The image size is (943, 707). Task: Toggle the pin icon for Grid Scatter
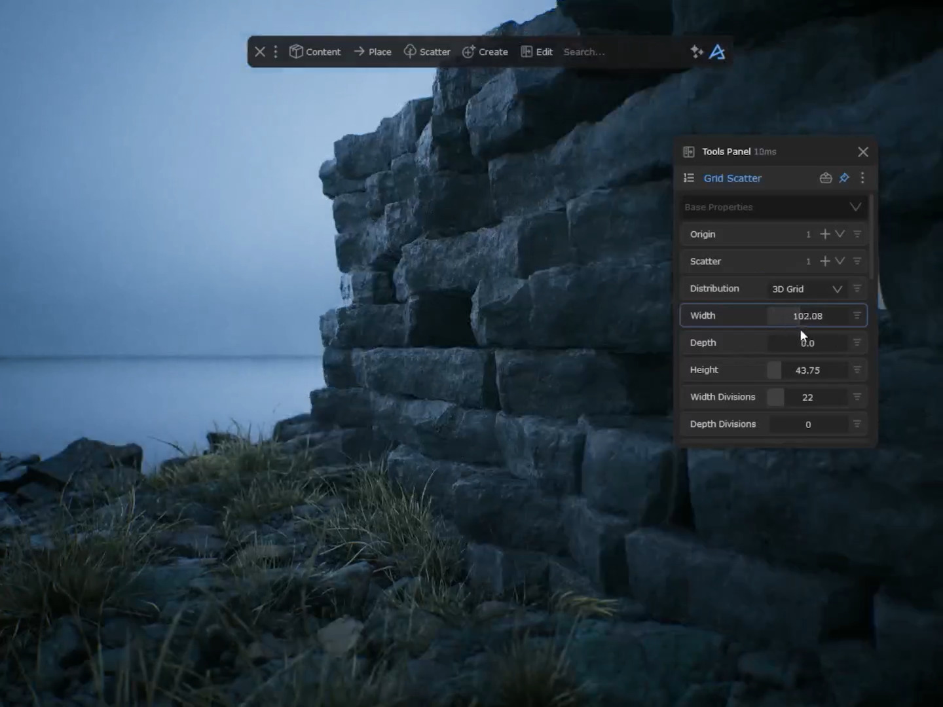point(844,178)
